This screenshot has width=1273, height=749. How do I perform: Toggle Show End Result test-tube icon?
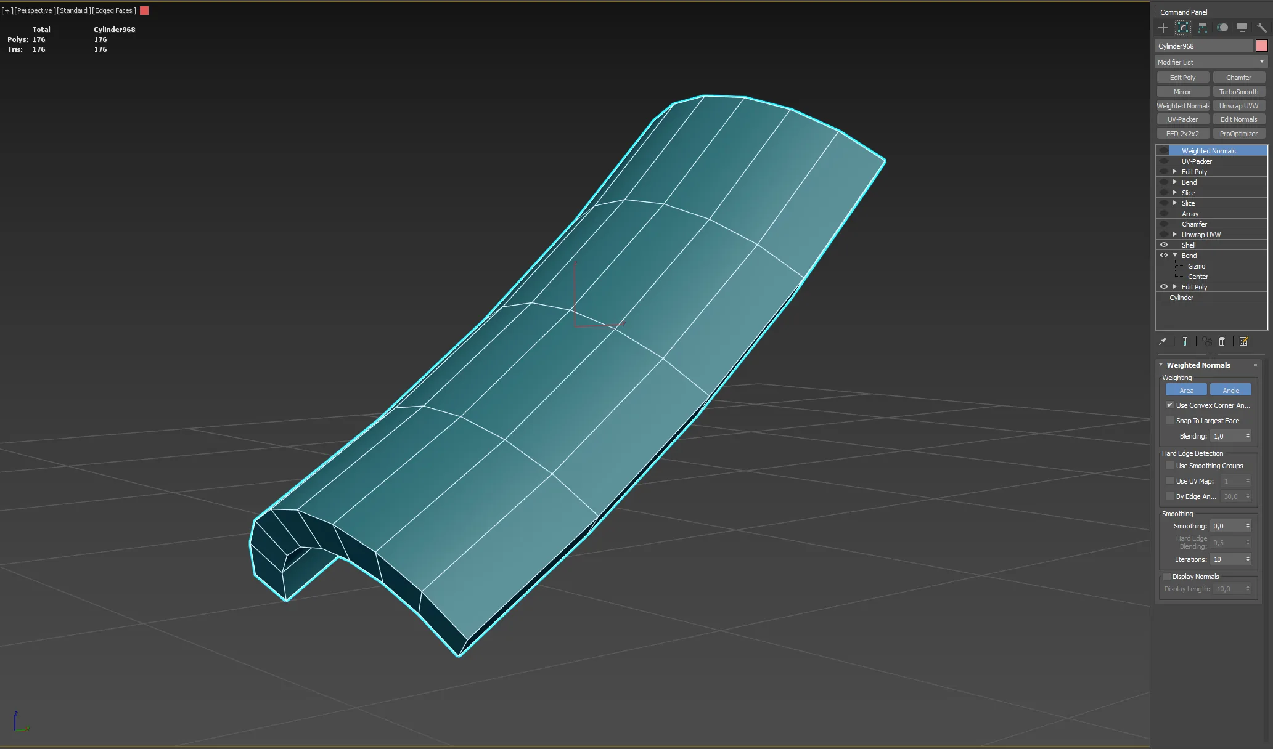pos(1184,341)
